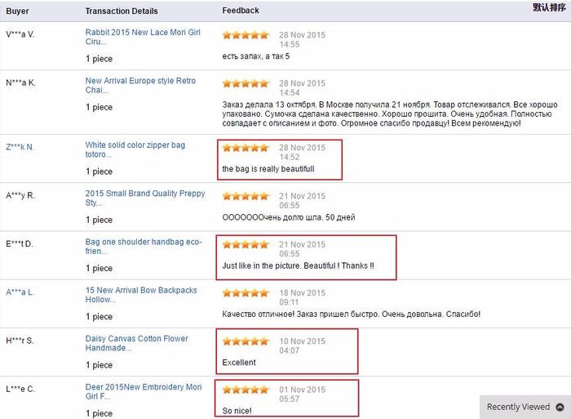The image size is (571, 419).
Task: Expand the Recently Viewed panel arrow
Action: tap(560, 407)
